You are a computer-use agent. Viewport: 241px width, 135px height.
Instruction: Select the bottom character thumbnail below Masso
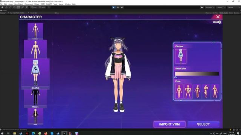coord(35,117)
